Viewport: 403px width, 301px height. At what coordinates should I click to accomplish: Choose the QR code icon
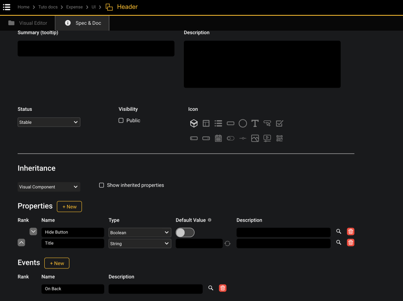(279, 138)
